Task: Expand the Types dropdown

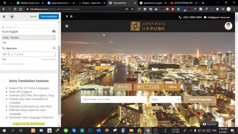Action: (165, 99)
